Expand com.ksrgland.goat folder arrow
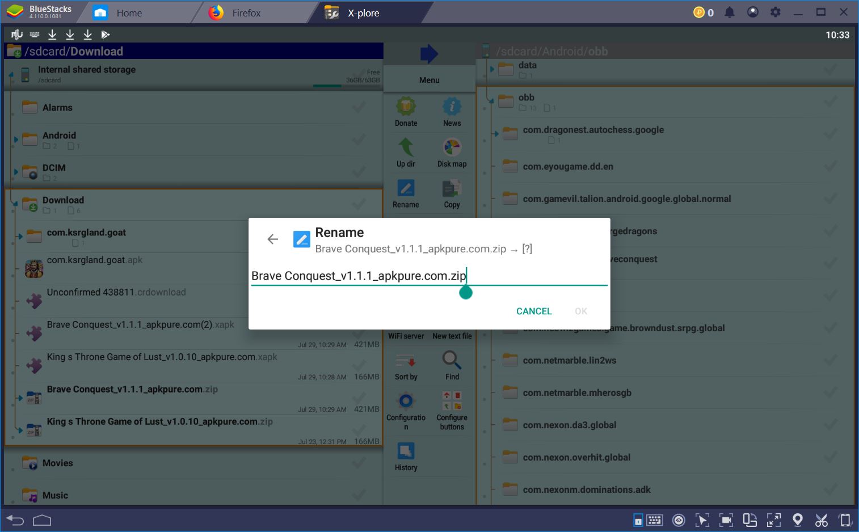This screenshot has width=859, height=532. click(x=20, y=236)
